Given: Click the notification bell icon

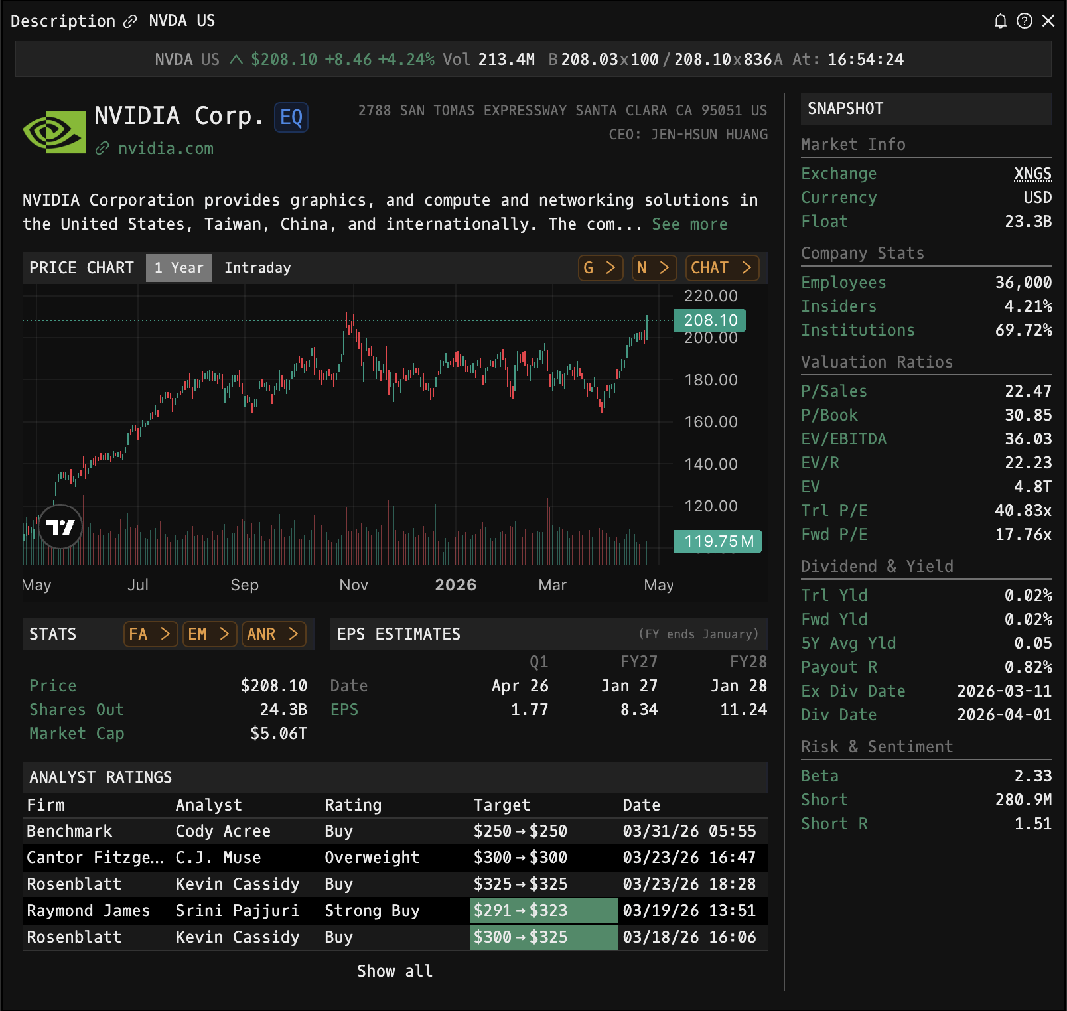Looking at the screenshot, I should (1001, 21).
